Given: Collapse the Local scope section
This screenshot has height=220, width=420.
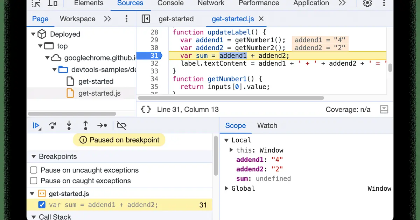Looking at the screenshot, I should click(x=226, y=140).
